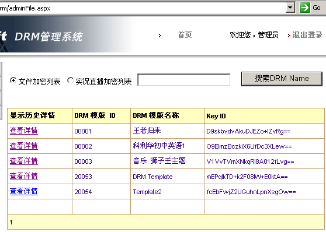This screenshot has height=232, width=326.
Task: Open 查看详情 link for template 00003
Action: tap(24, 161)
